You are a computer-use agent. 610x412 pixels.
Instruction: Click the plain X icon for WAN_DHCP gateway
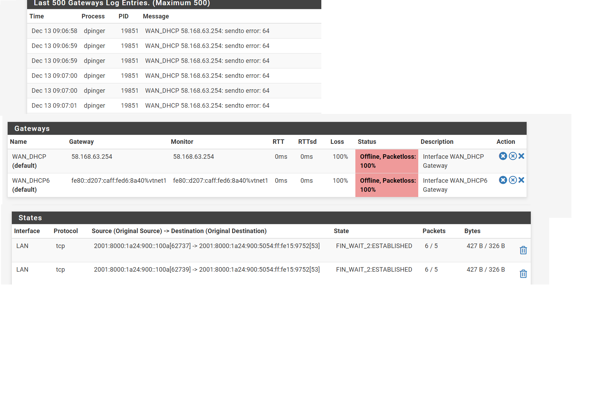tap(521, 156)
